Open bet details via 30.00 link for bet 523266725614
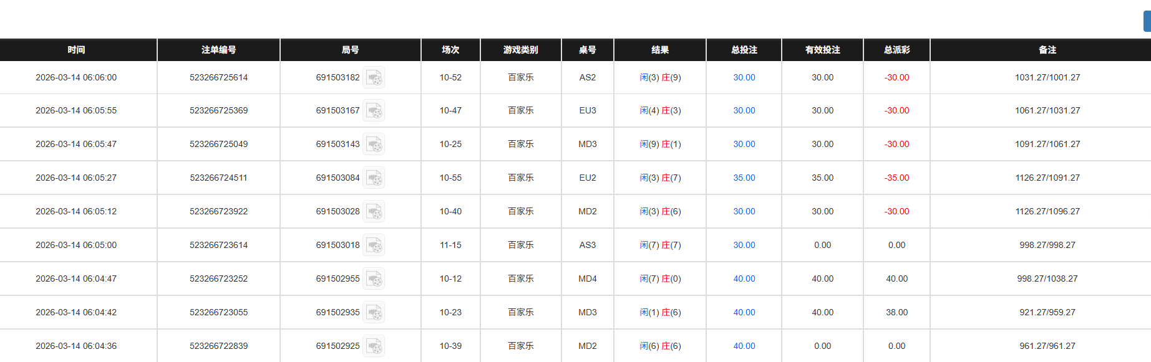Screen dimensions: 1151x362 tap(744, 77)
